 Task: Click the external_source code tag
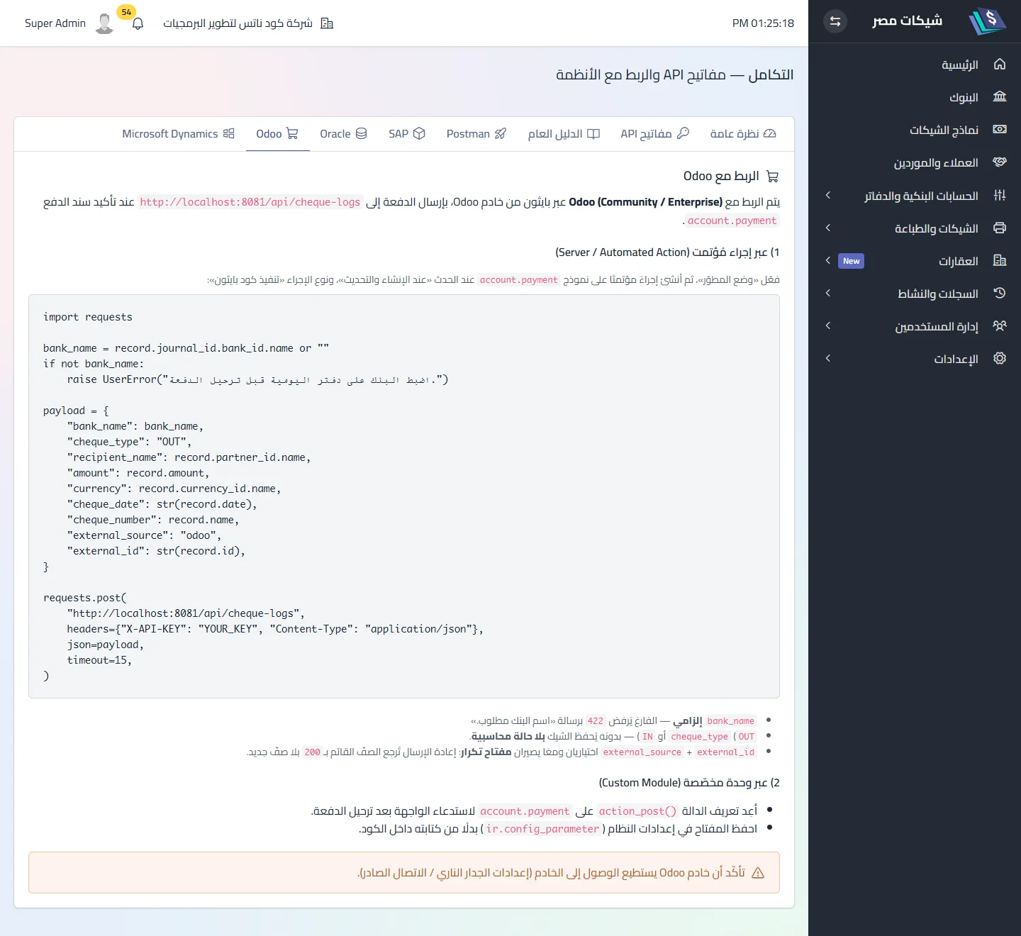point(642,752)
